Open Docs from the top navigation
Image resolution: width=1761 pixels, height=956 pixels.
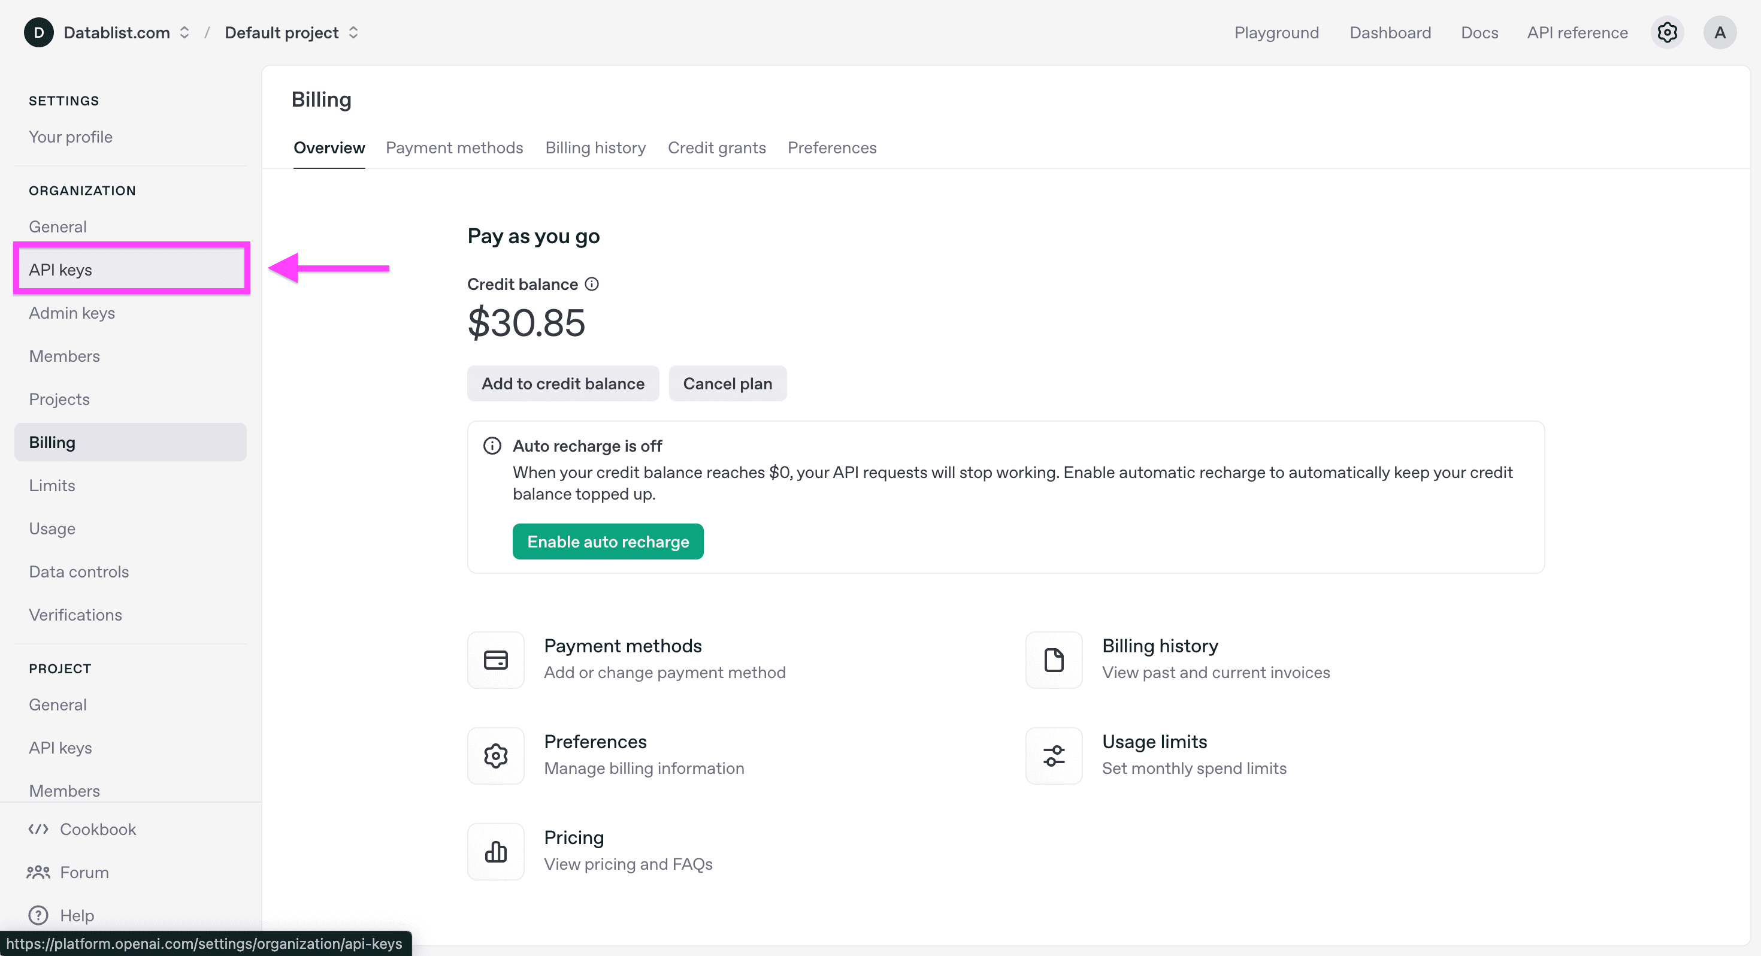click(x=1479, y=32)
